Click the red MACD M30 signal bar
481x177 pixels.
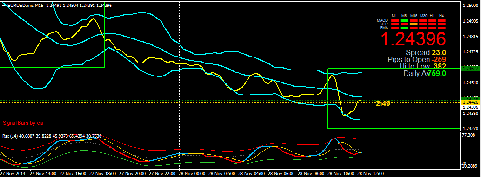coord(423,20)
